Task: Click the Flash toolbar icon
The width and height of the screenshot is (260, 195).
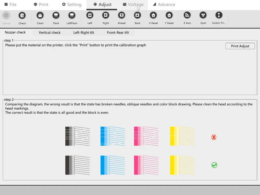Action: [x=56, y=15]
